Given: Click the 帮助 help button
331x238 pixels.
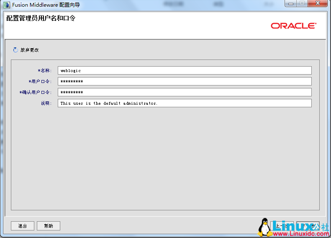Looking at the screenshot, I should point(49,226).
